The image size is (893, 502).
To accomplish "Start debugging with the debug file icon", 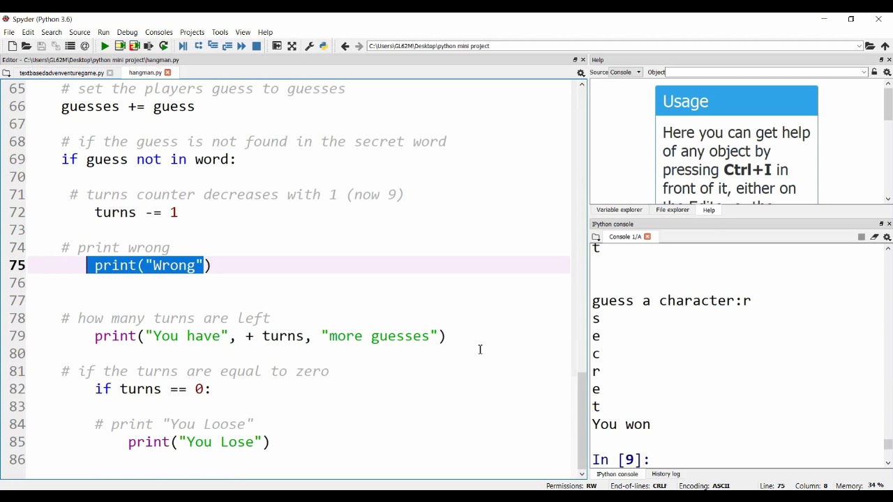I will click(x=183, y=46).
